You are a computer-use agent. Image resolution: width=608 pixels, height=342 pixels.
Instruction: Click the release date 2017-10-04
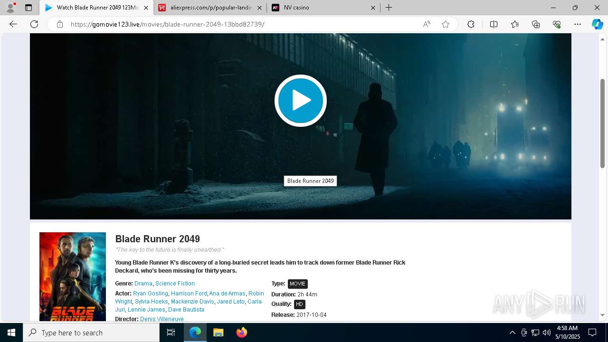pos(312,315)
